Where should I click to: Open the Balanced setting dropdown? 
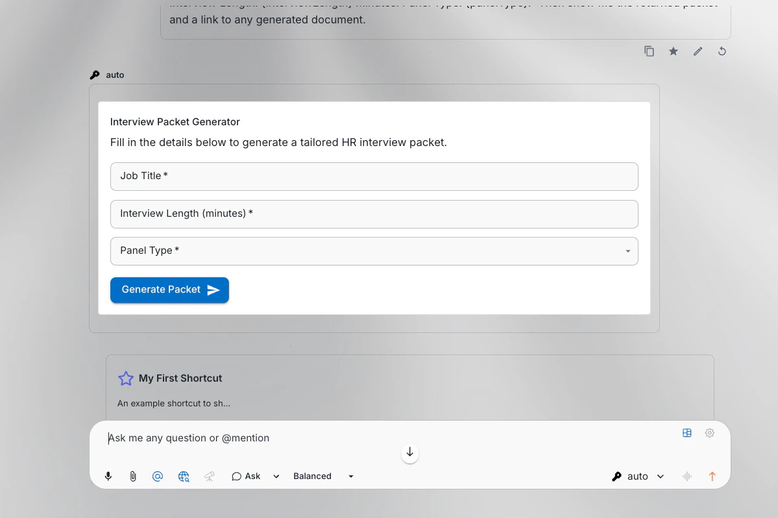pyautogui.click(x=324, y=476)
